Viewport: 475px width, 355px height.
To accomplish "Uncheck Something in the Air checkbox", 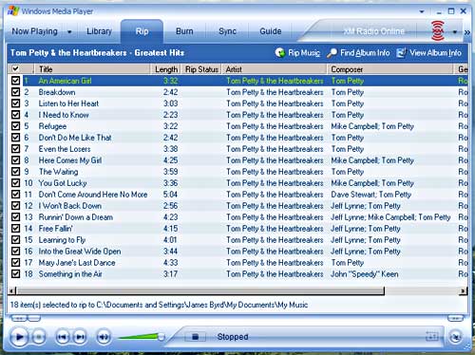I will click(x=15, y=274).
